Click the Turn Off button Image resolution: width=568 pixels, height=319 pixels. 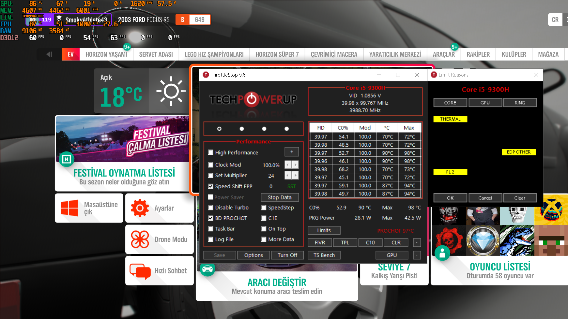coord(287,255)
